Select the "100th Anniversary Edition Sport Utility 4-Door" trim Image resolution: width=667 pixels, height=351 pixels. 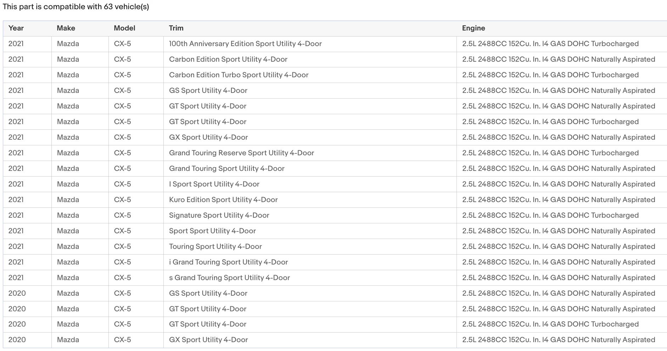(245, 44)
